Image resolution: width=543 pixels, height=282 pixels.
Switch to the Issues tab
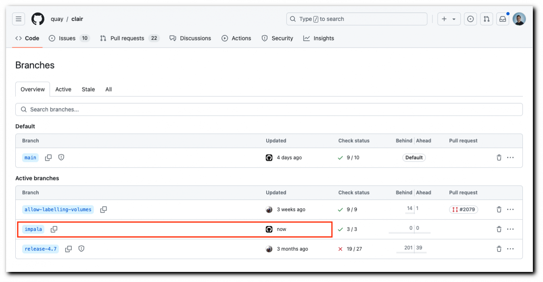69,38
